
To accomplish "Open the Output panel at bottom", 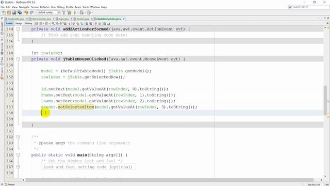I will tap(10, 184).
